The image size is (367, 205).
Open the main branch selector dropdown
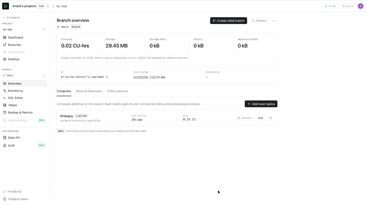[24, 75]
